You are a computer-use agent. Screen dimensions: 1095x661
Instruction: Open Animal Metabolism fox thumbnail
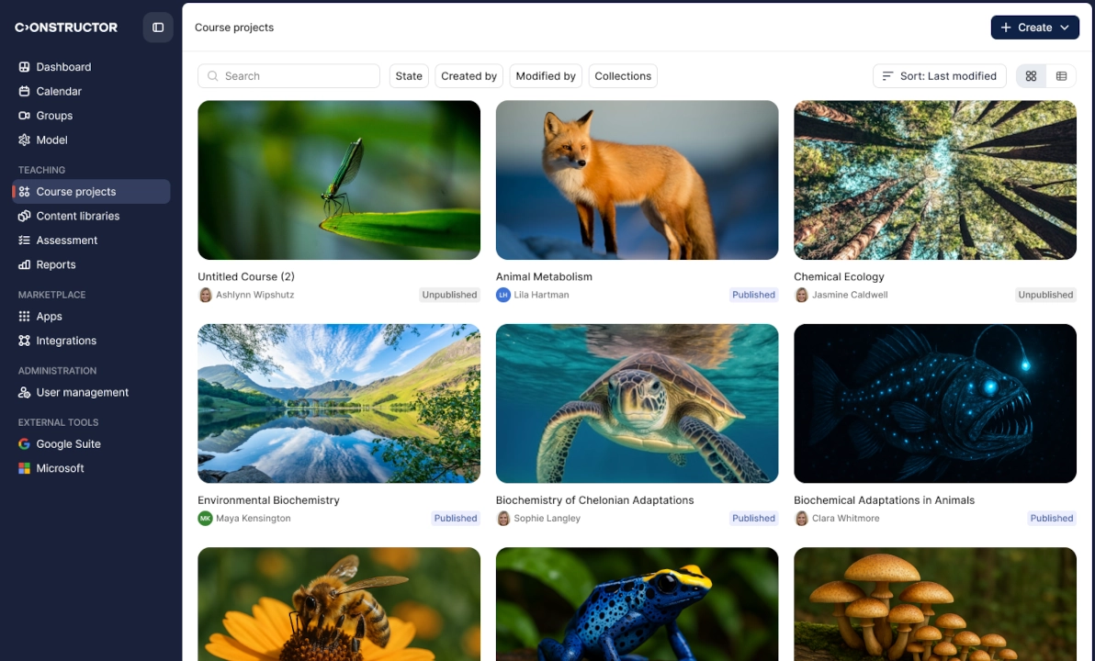pos(637,180)
